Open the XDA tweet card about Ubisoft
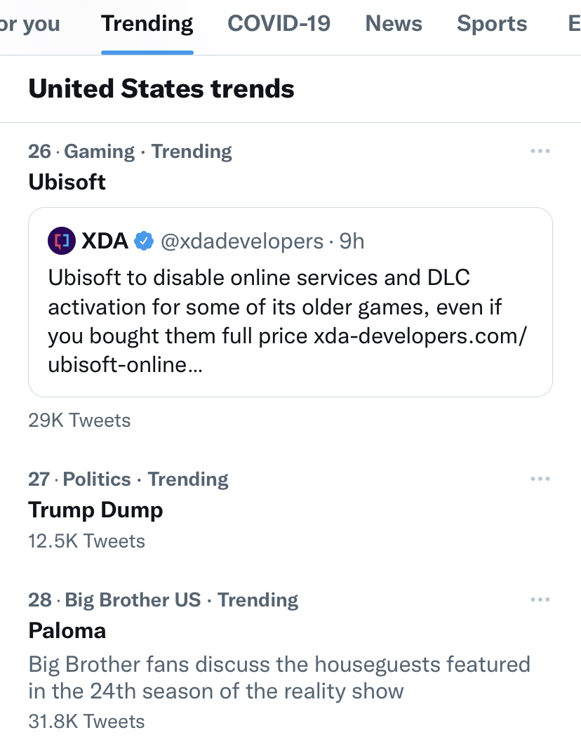This screenshot has width=581, height=749. click(290, 302)
